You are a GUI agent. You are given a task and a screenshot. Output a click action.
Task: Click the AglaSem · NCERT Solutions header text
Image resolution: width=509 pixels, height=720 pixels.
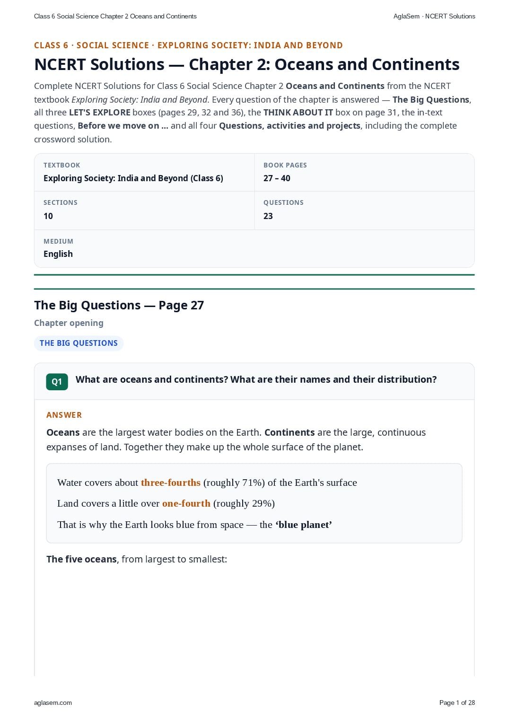[434, 16]
